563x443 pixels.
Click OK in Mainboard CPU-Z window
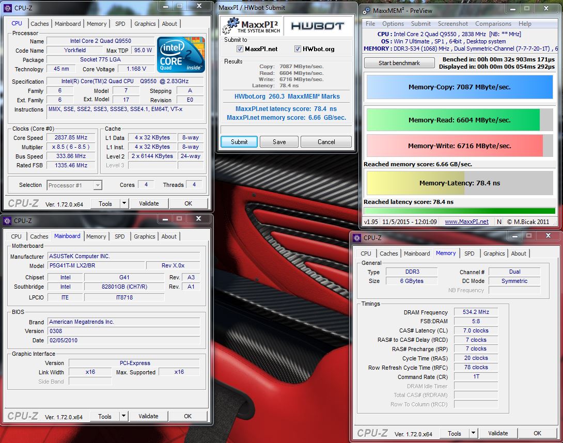(188, 416)
